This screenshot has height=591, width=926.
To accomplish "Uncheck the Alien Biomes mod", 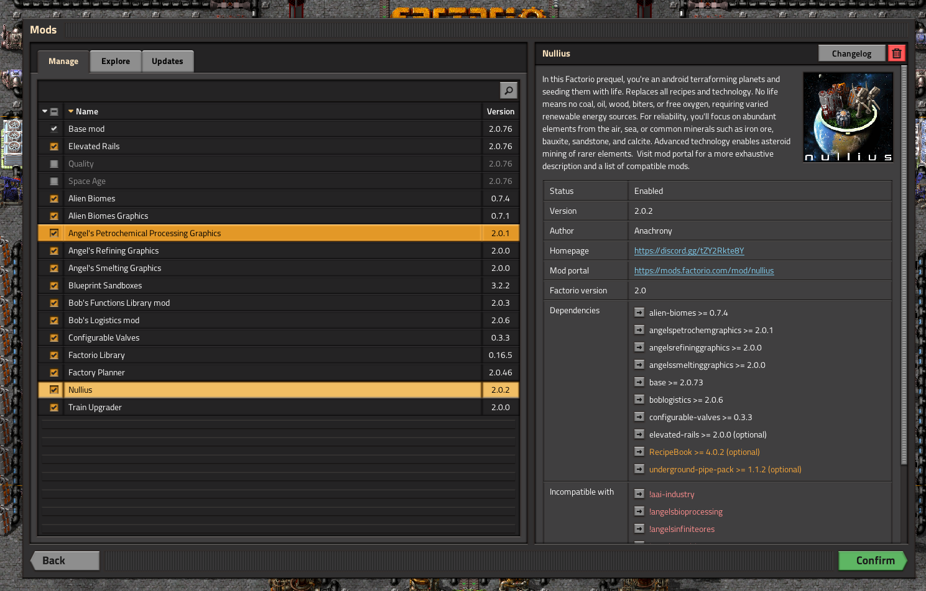I will (x=54, y=199).
